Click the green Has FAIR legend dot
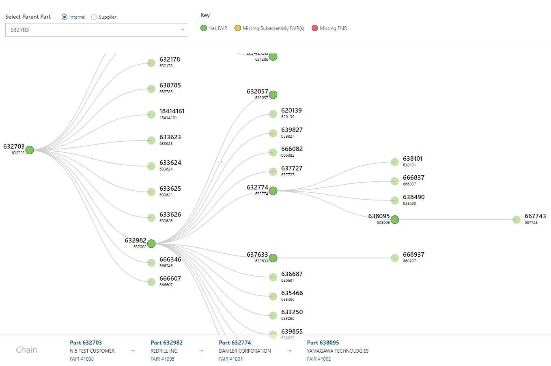551x366 pixels. point(203,28)
